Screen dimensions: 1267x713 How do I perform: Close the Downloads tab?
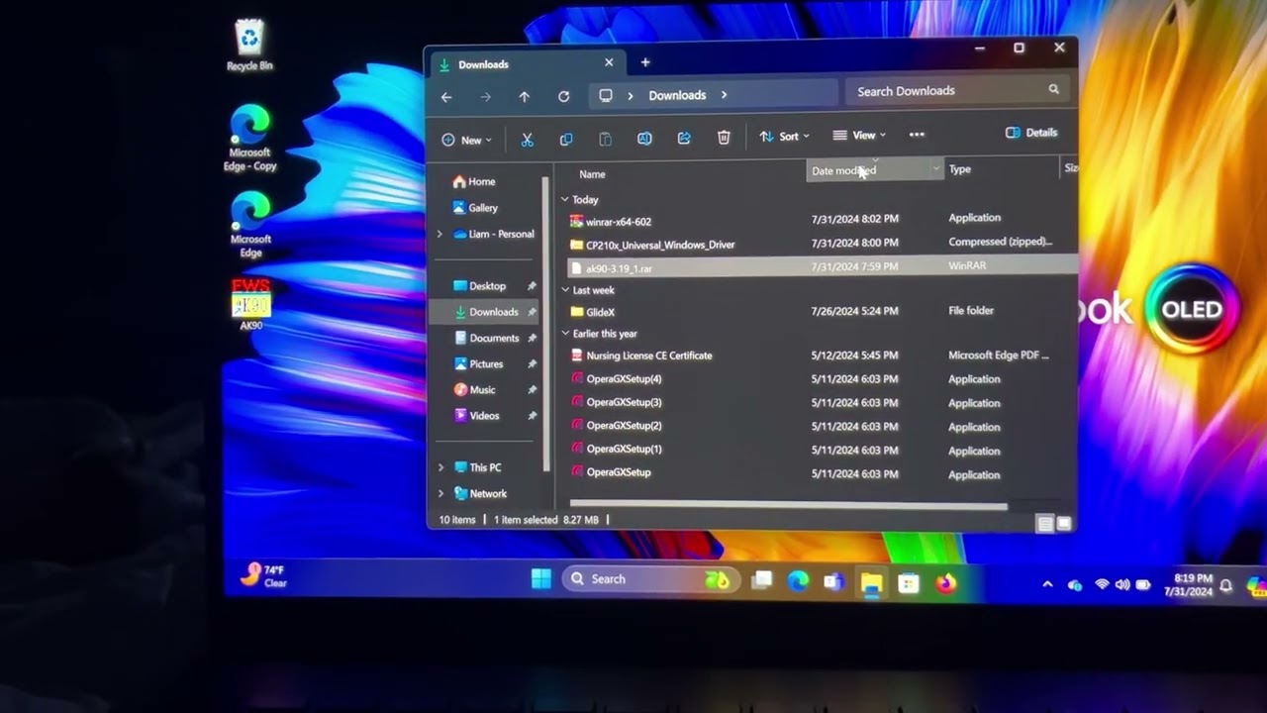tap(609, 62)
